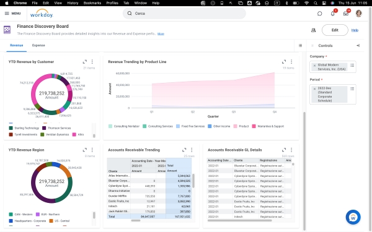Toggle Warranties & Support legend swatch

[x=254, y=126]
